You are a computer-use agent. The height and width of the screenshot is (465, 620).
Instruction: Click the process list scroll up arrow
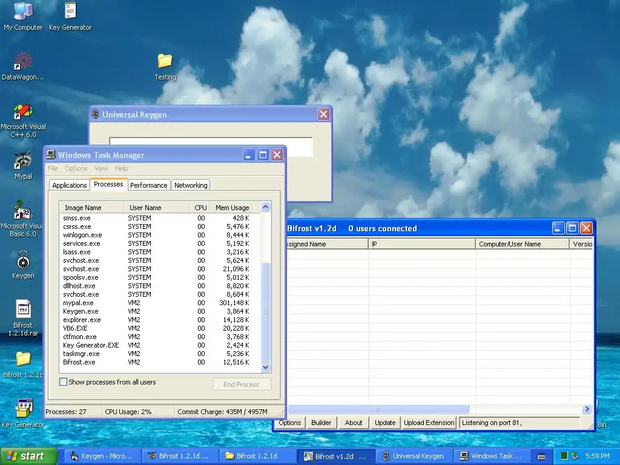(266, 207)
